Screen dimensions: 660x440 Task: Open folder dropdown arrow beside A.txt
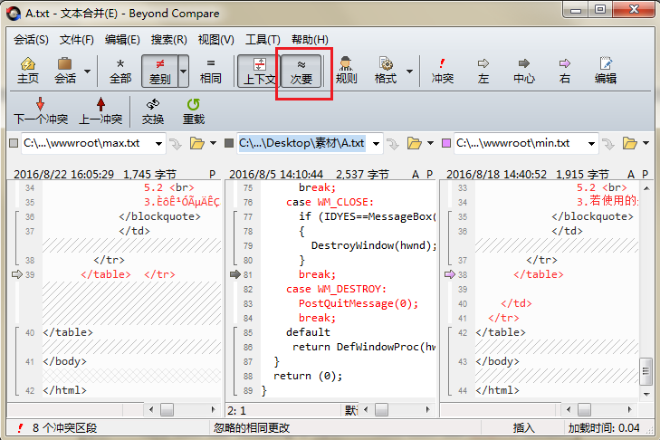click(430, 143)
